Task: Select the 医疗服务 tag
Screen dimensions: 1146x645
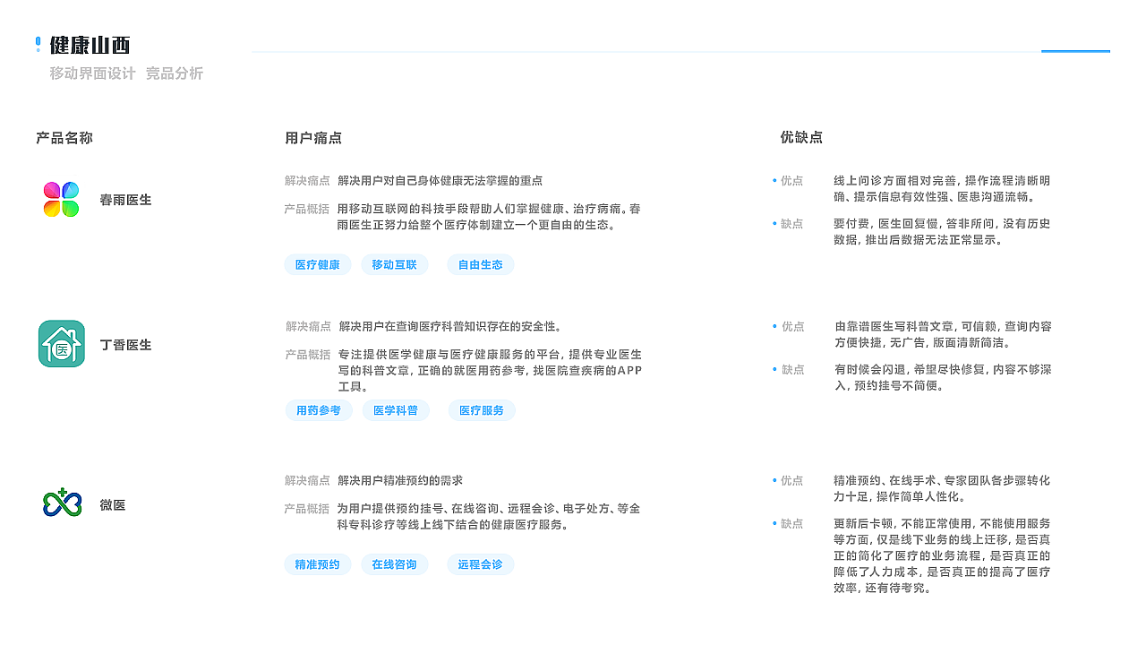Action: (x=482, y=410)
